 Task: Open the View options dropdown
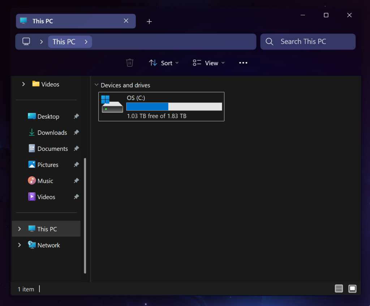point(208,63)
